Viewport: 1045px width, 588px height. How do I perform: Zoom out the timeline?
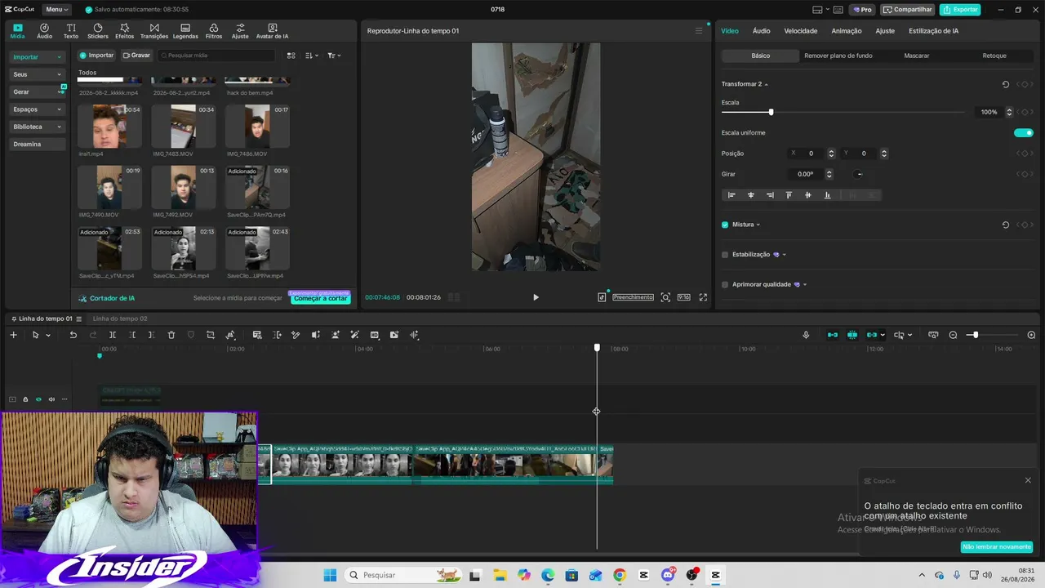(953, 335)
